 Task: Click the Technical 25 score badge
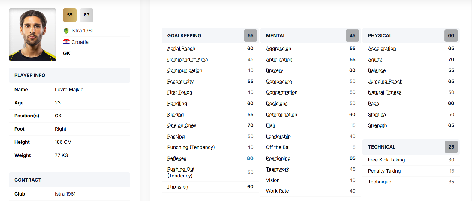point(451,147)
